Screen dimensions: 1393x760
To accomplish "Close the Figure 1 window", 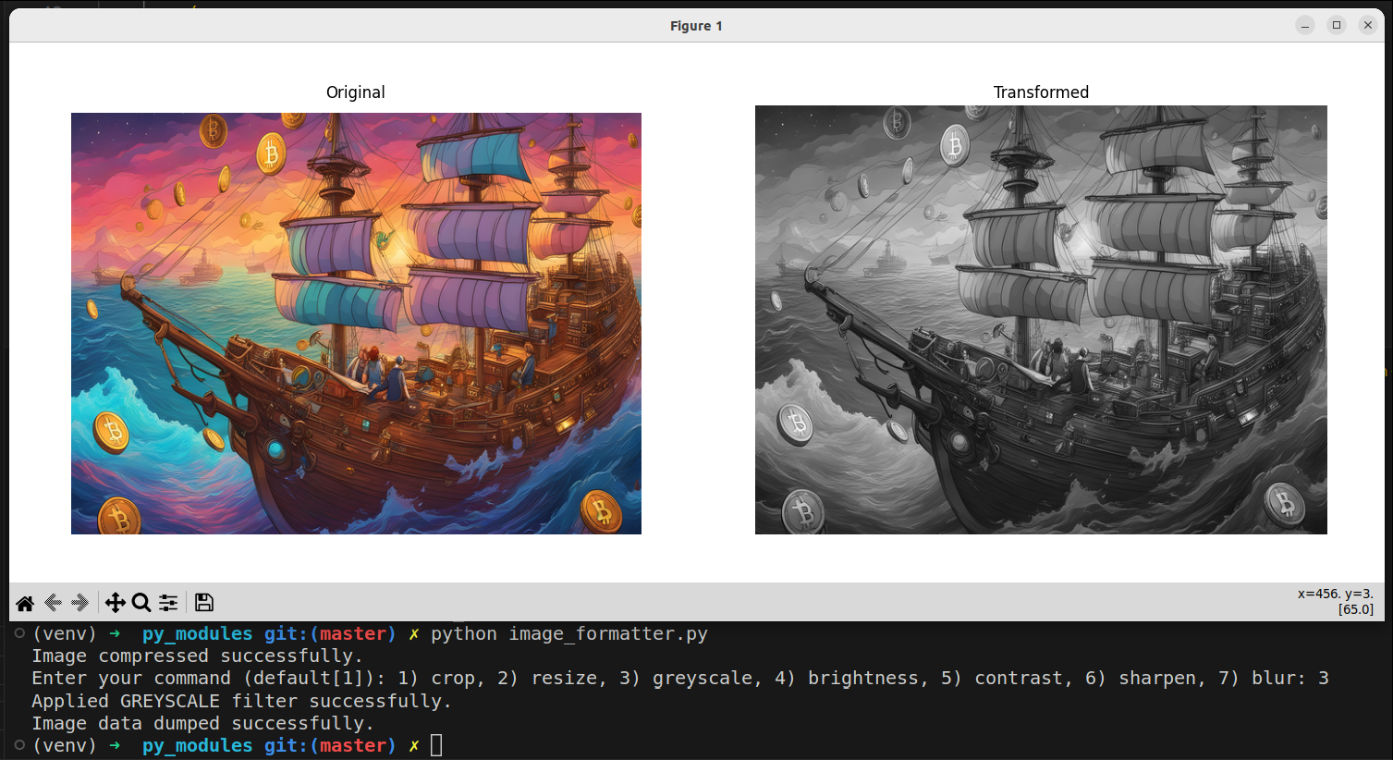I will [1368, 26].
